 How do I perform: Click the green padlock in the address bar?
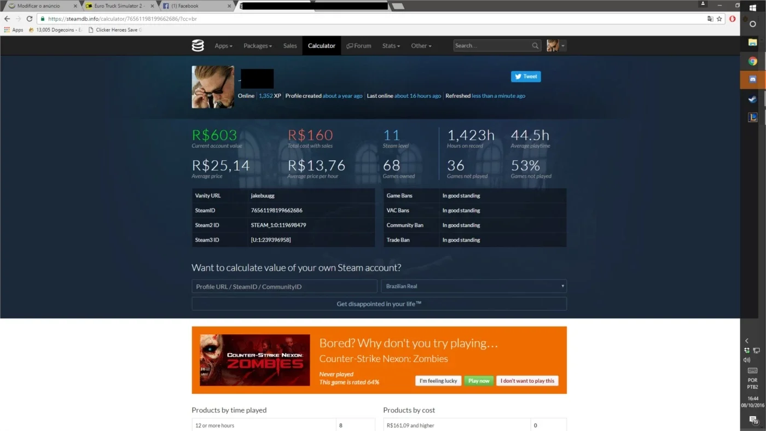[42, 19]
